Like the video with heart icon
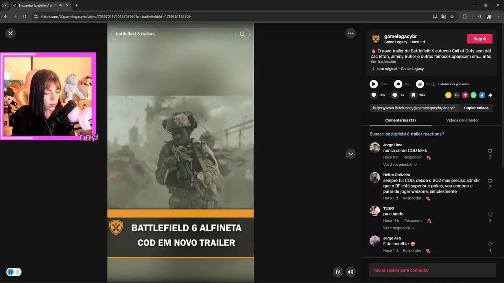504x283 pixels. tap(374, 95)
